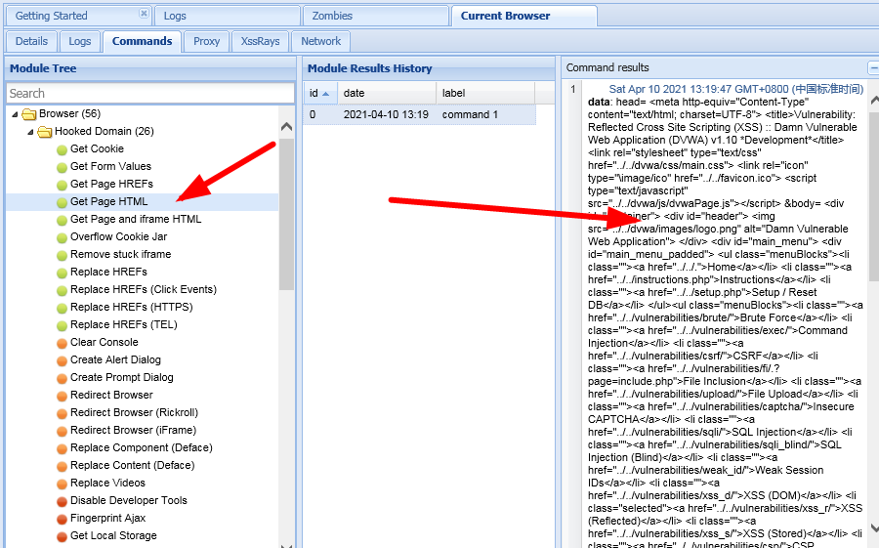Click the 2021-04-10 13:19 date cell

pyautogui.click(x=386, y=114)
